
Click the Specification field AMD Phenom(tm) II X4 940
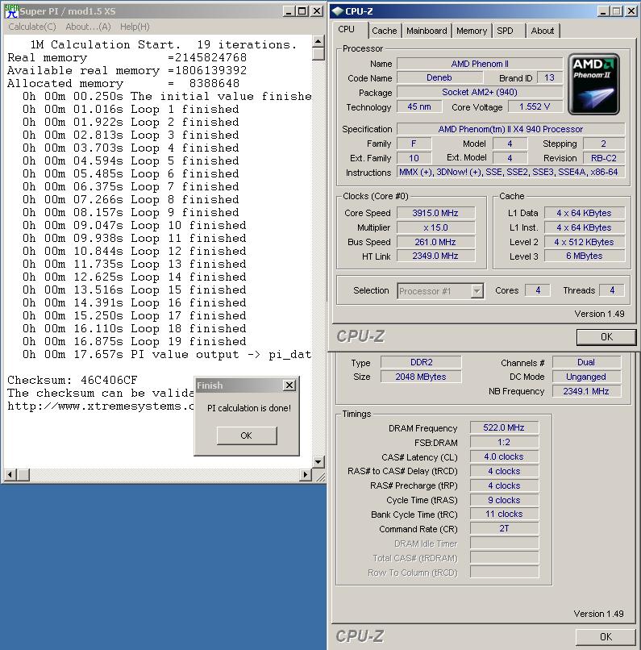tap(510, 129)
